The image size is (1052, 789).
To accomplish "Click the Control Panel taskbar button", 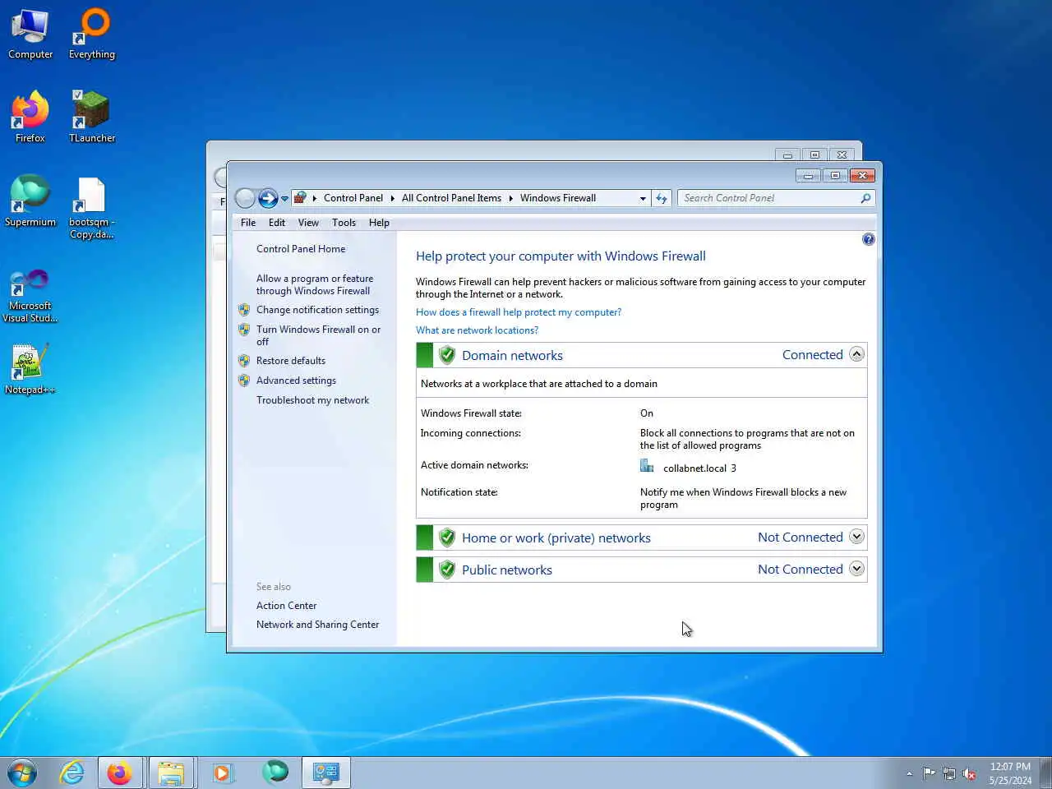I will (326, 773).
